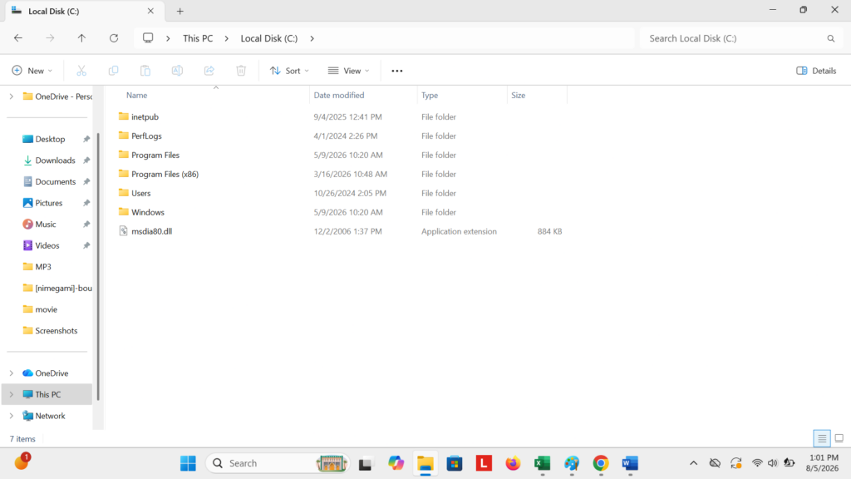Image resolution: width=851 pixels, height=479 pixels.
Task: Open the View dropdown
Action: tap(348, 71)
